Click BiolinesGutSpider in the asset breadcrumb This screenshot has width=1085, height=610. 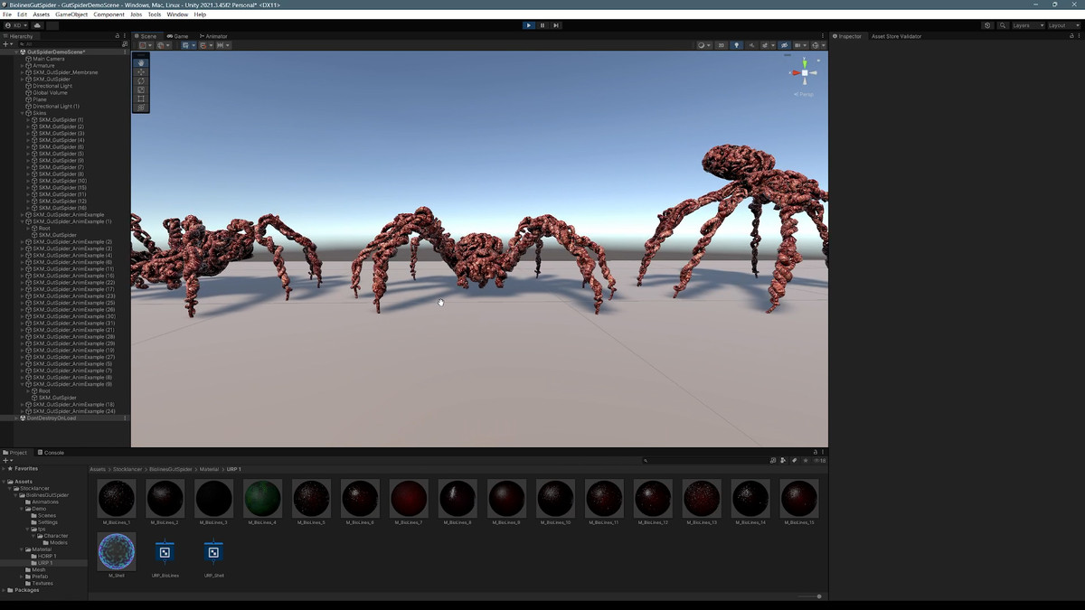click(x=171, y=469)
